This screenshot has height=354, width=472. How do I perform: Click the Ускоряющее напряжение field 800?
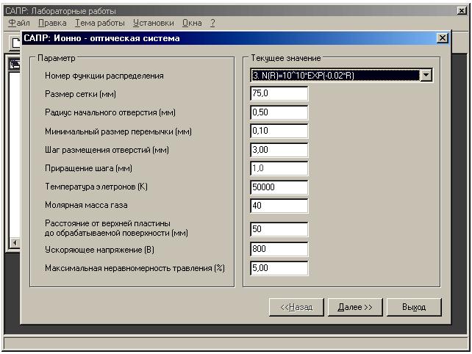(279, 249)
